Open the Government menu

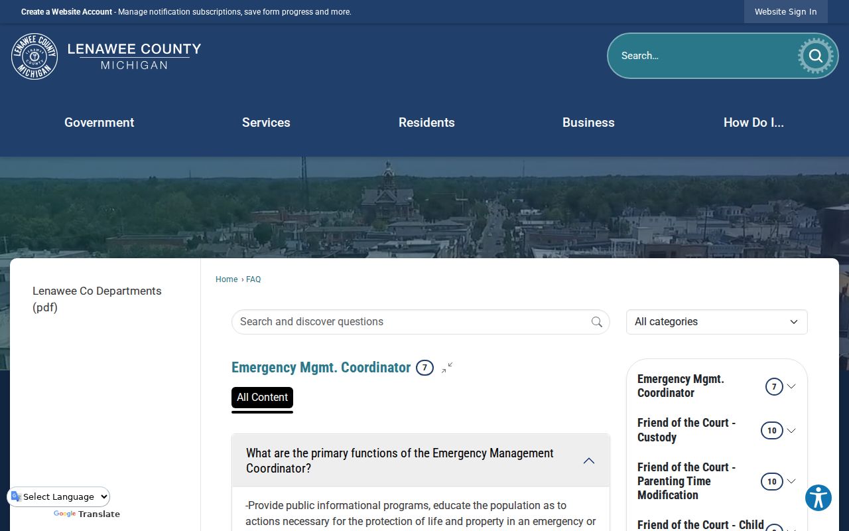tap(99, 122)
